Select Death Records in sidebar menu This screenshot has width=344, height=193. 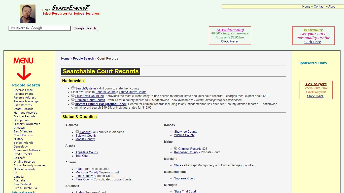click(23, 109)
